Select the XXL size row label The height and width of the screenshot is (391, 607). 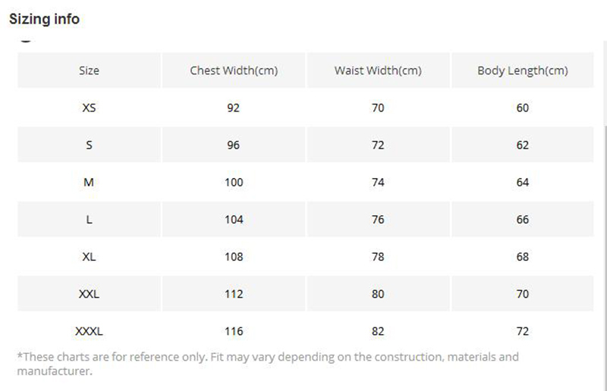[x=89, y=294]
